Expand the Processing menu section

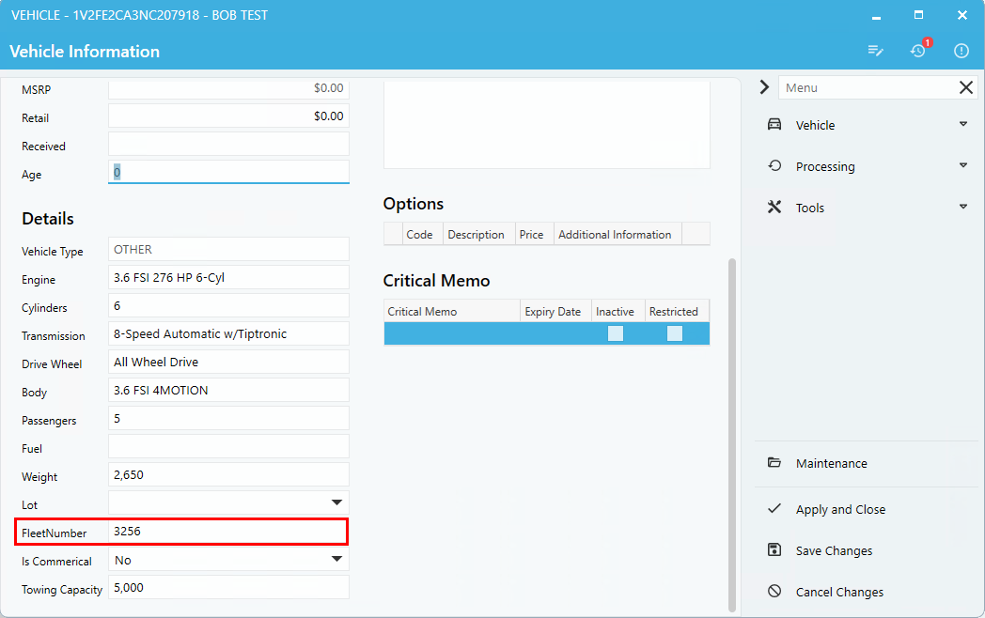click(962, 166)
